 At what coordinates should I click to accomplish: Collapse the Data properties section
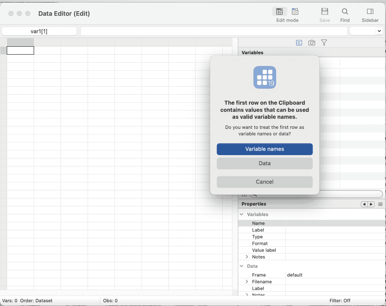coord(241,266)
